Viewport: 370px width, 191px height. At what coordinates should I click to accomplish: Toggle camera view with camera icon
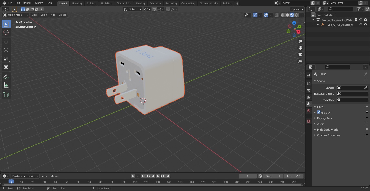pos(300,55)
